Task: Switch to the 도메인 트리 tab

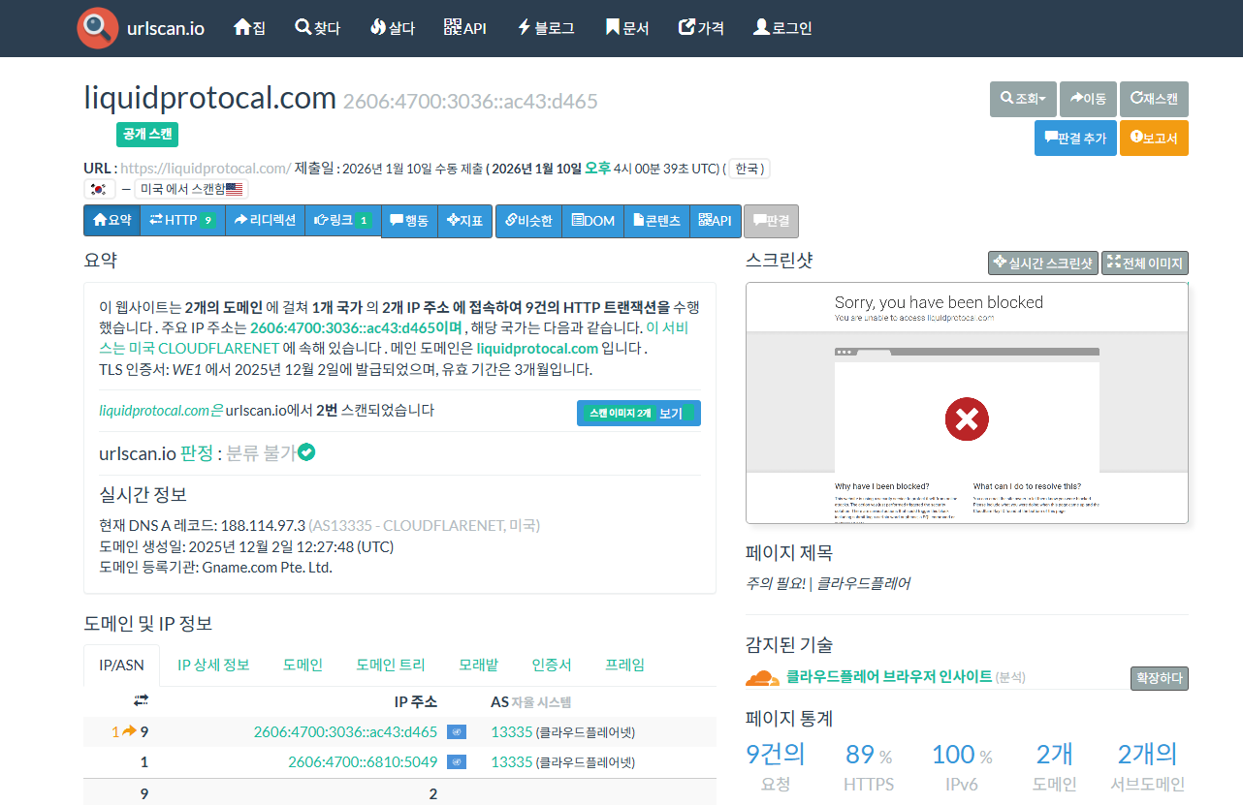Action: point(391,665)
